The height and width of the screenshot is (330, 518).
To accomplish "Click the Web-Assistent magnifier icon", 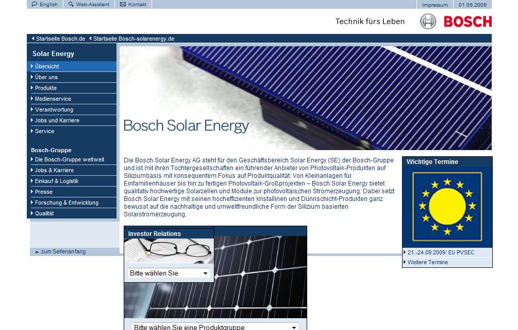I will [71, 4].
